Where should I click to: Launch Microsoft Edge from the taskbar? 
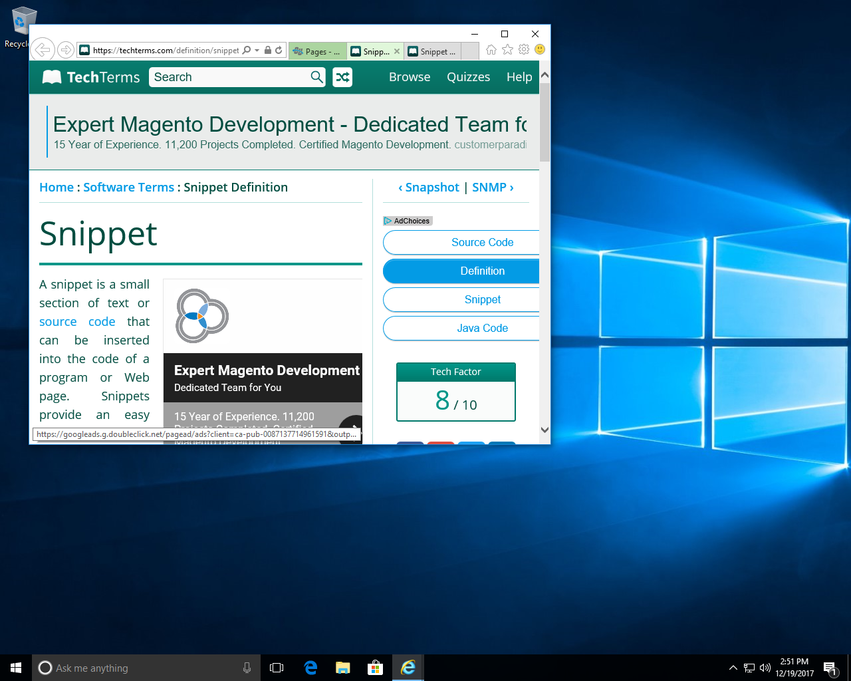pyautogui.click(x=310, y=668)
